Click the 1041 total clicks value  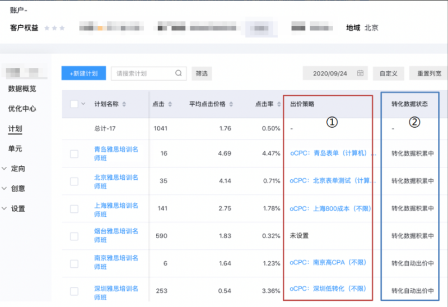[x=161, y=129]
